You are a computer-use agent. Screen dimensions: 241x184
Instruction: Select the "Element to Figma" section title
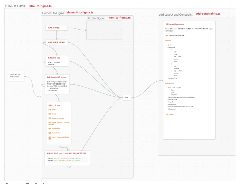pos(53,13)
